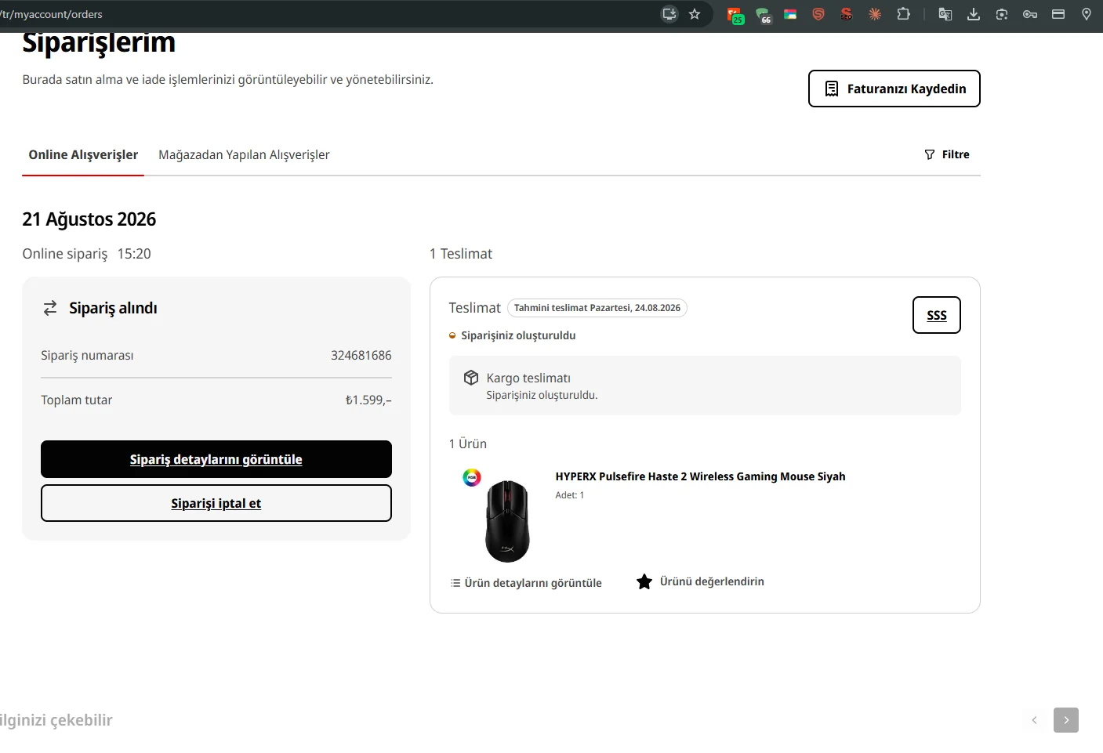
Task: Click the RGB badge on the mouse image
Action: coord(472,477)
